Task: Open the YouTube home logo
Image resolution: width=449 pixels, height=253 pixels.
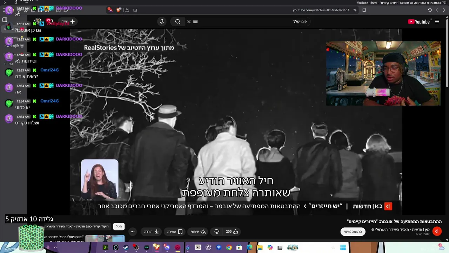Action: 418,21
